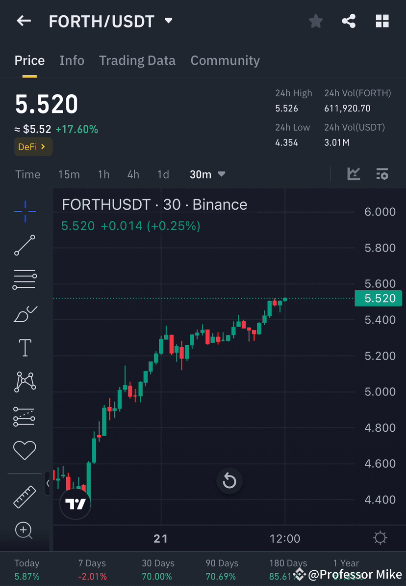Click the chart refresh button
Viewport: 406px width, 586px height.
click(229, 481)
